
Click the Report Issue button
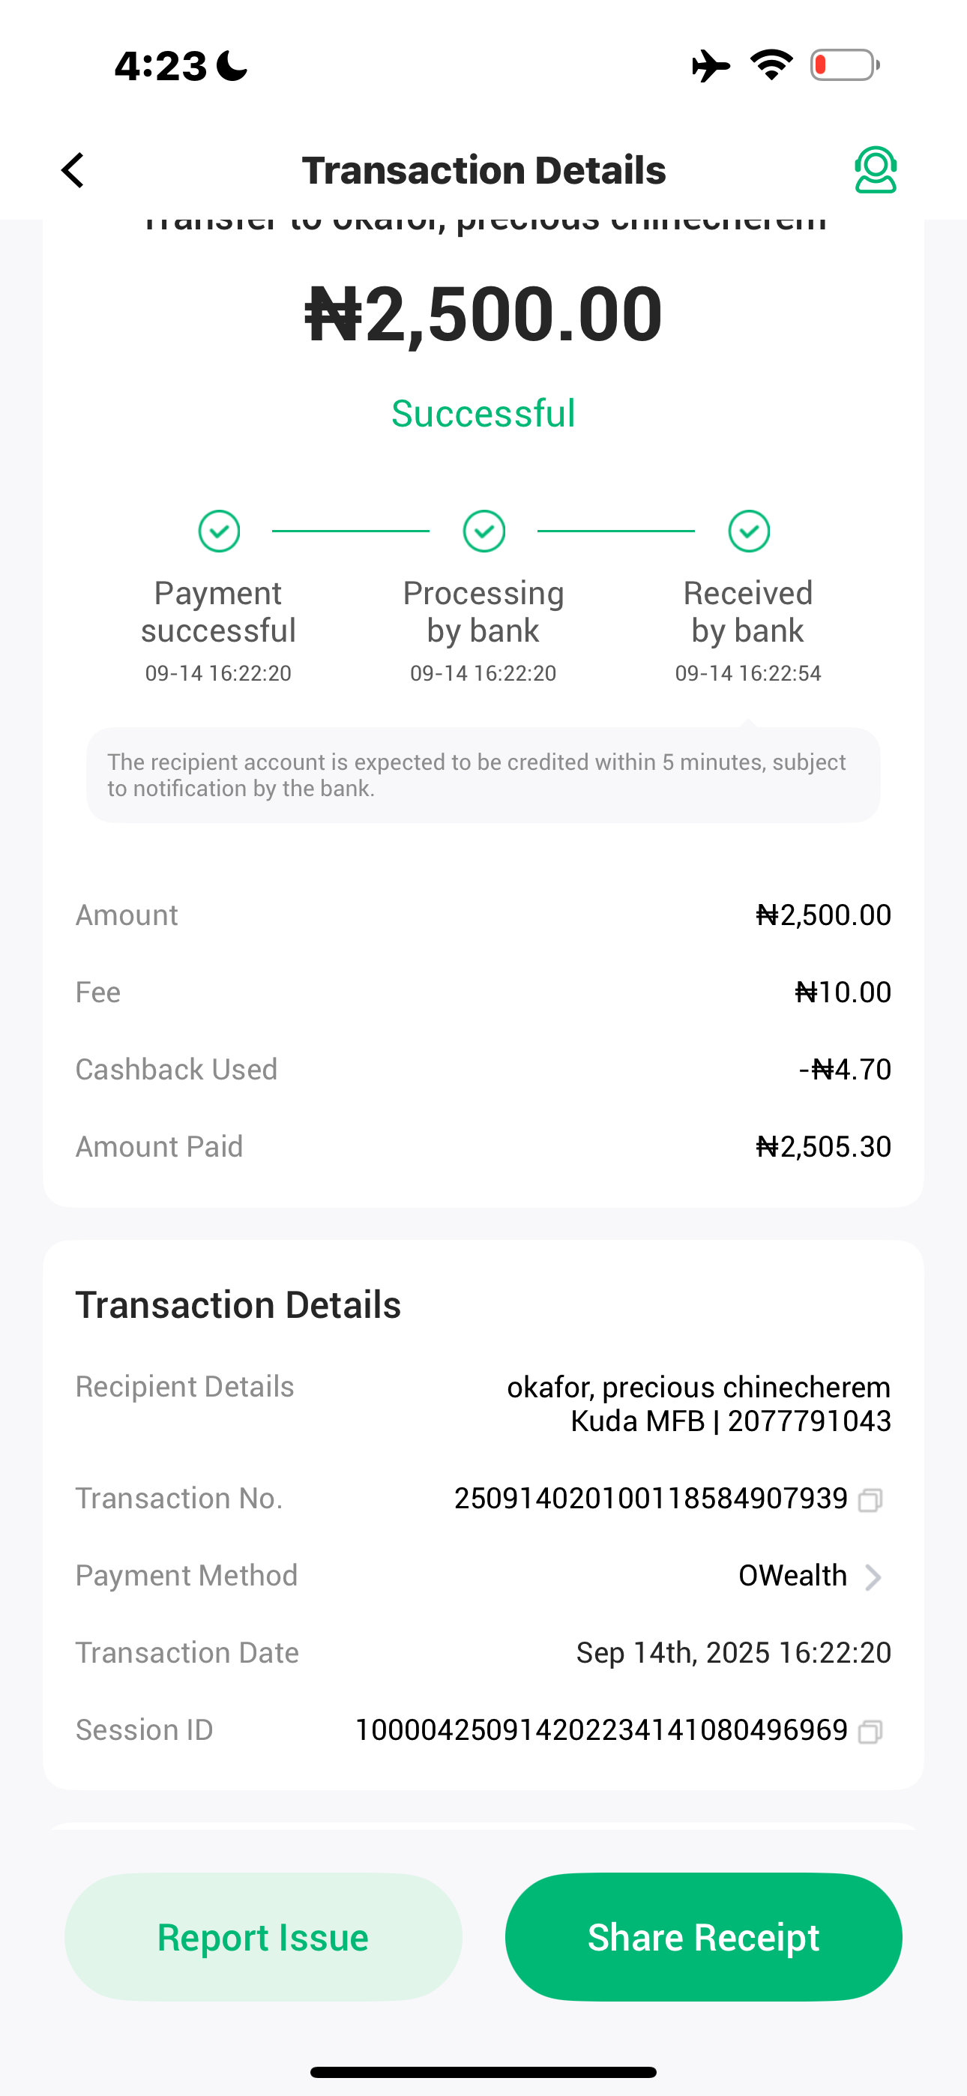pos(263,1937)
